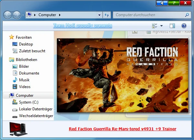Click the Lokaler Datenträger drive icon
Viewport: 194px width, 140px height.
[x=15, y=110]
